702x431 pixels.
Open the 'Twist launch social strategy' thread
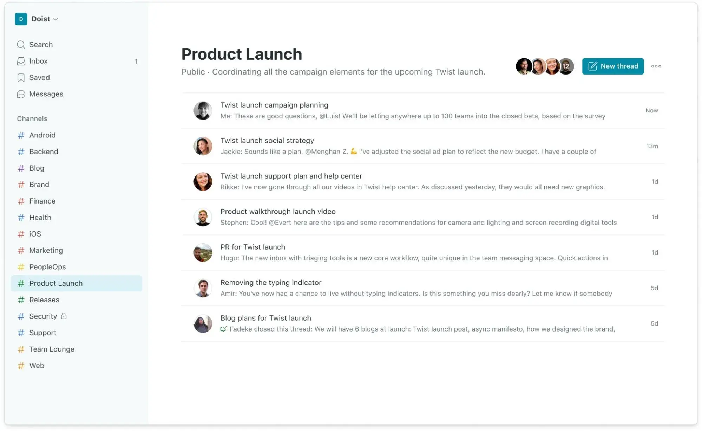coord(267,140)
